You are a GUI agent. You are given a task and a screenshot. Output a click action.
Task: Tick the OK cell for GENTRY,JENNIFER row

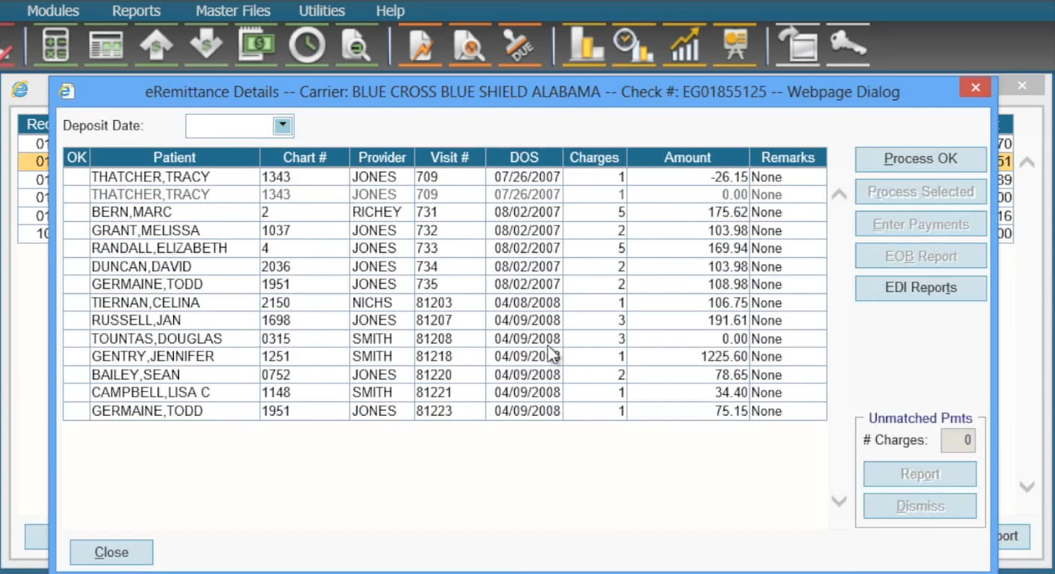tap(77, 357)
